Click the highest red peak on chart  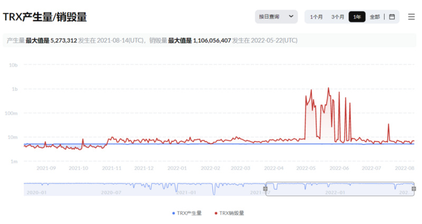[329, 88]
